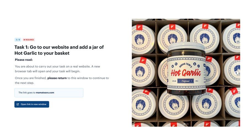This screenshot has width=248, height=133.
Task: Advance the carousel with the next-image arrow
Action: (x=236, y=73)
